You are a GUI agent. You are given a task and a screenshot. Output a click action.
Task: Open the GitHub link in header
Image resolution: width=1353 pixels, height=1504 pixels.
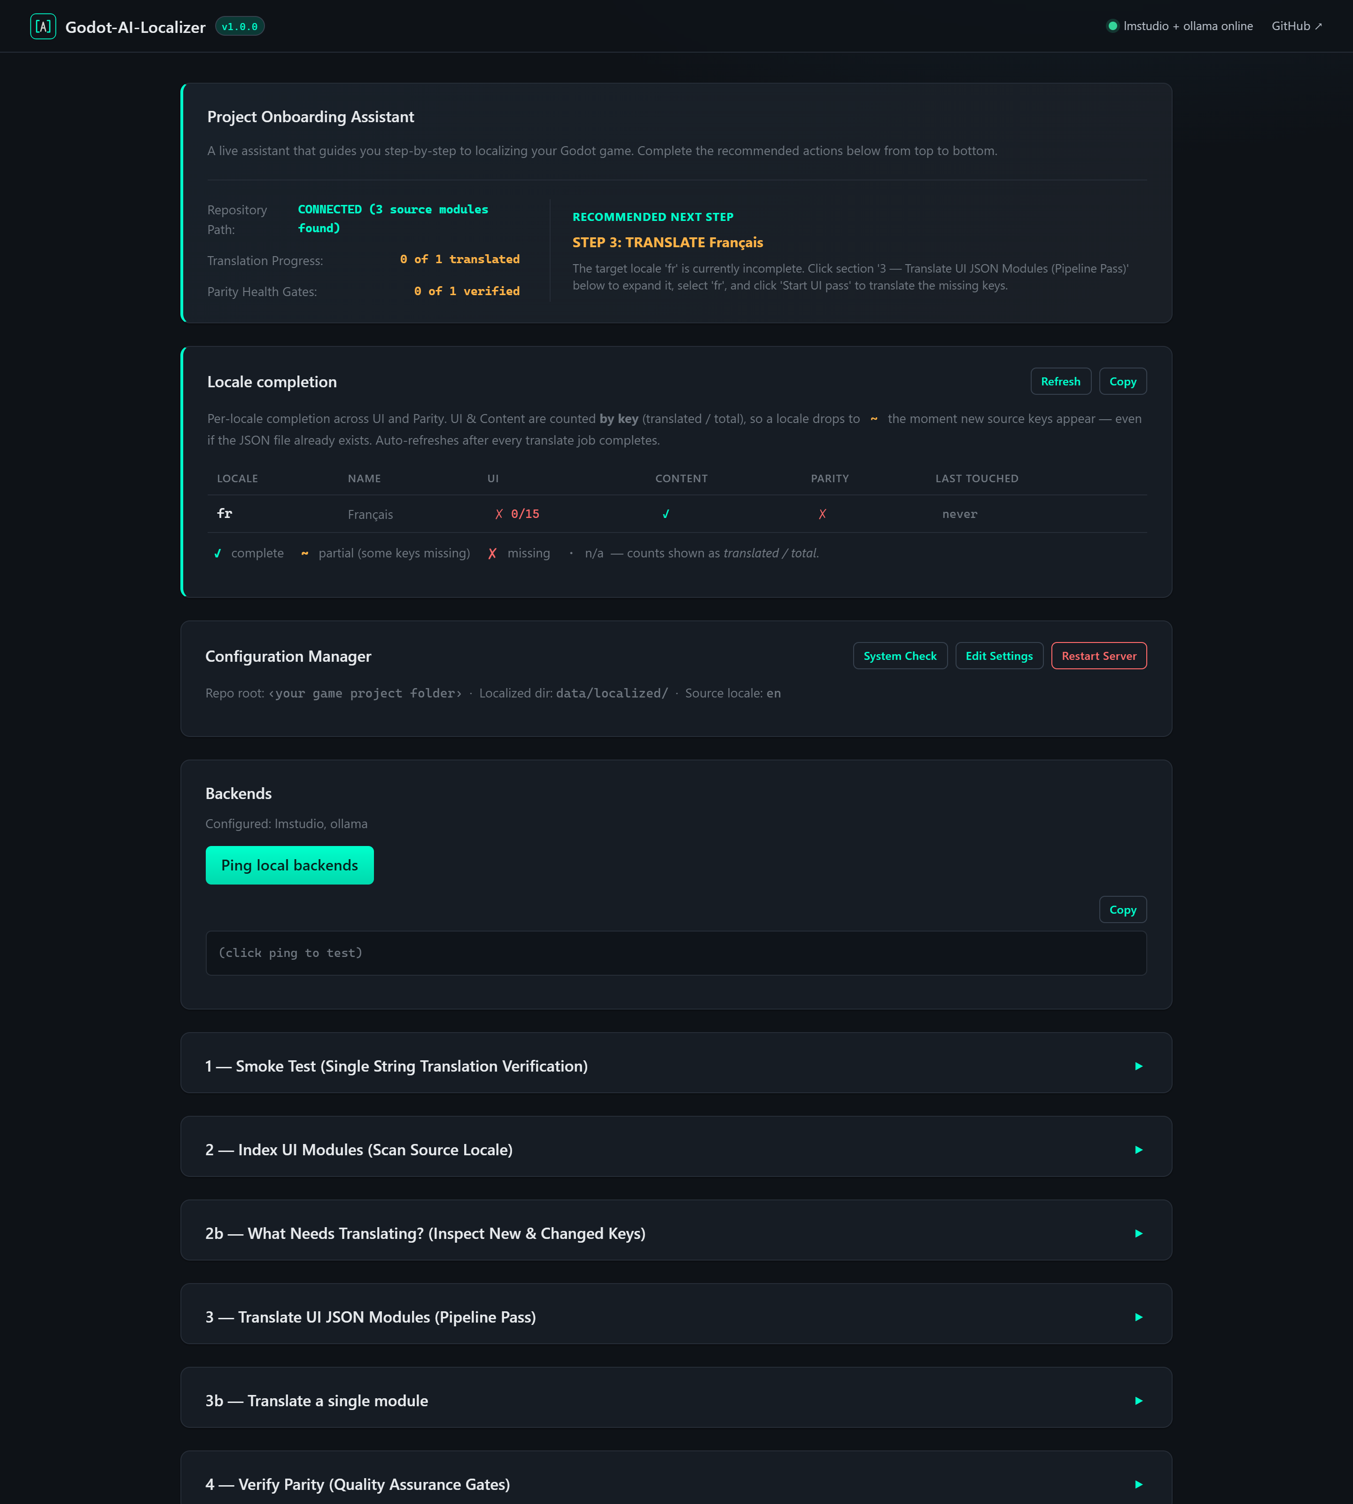tap(1297, 26)
